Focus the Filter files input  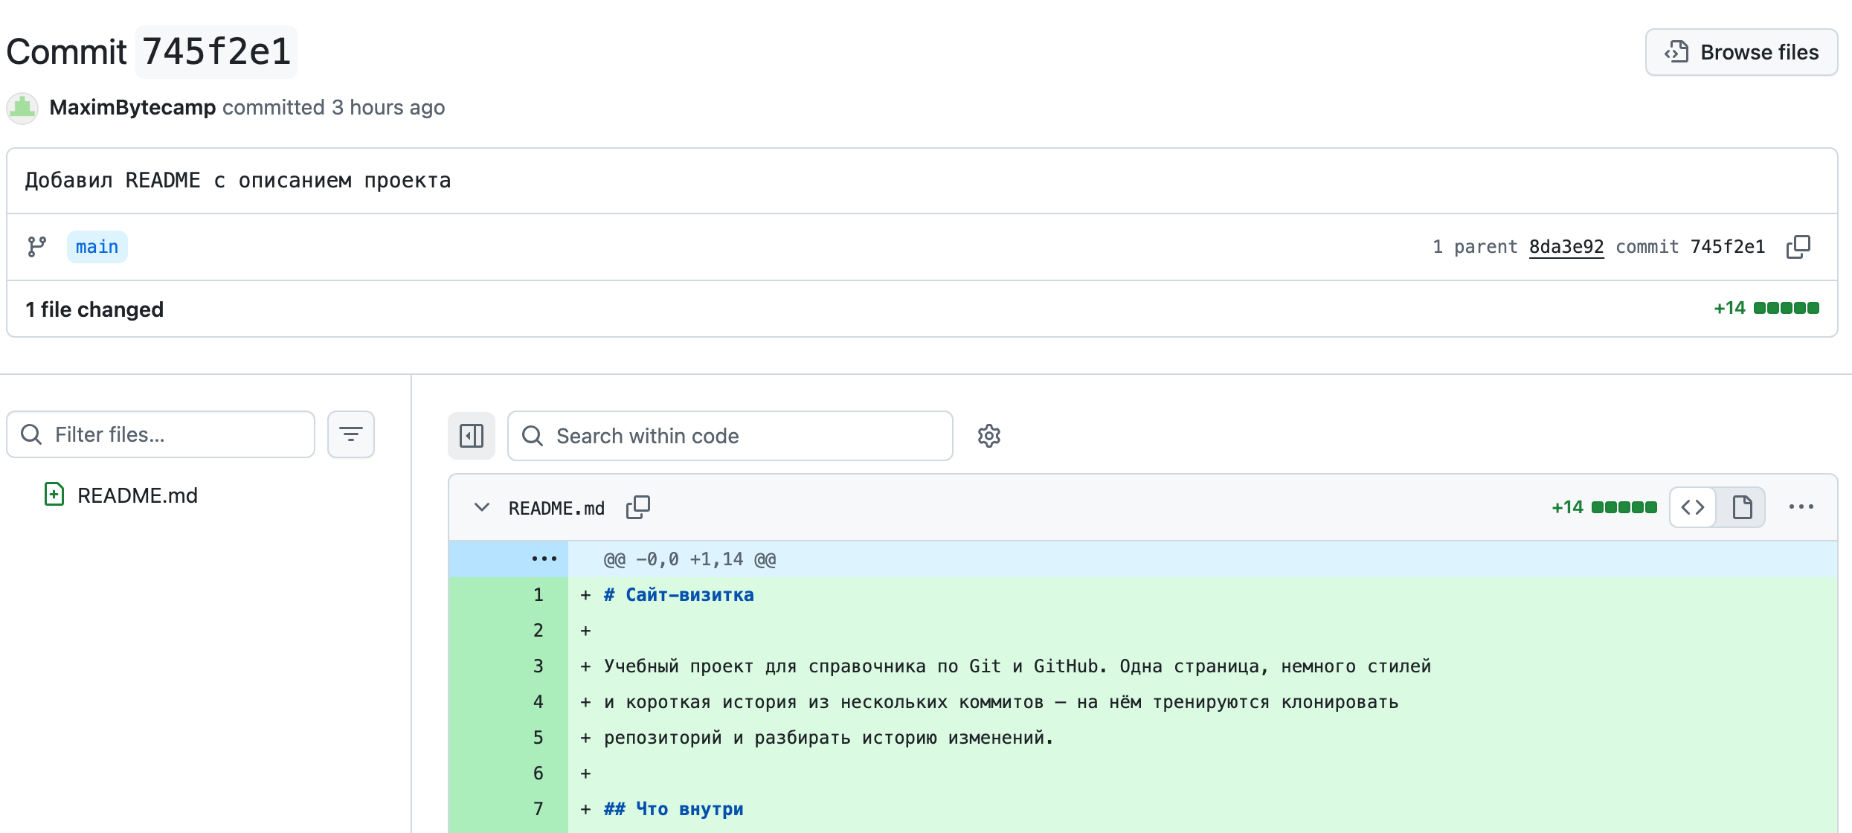pyautogui.click(x=161, y=434)
